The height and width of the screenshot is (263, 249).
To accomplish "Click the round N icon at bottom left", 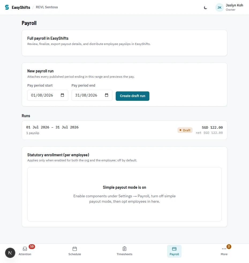I will [10, 253].
